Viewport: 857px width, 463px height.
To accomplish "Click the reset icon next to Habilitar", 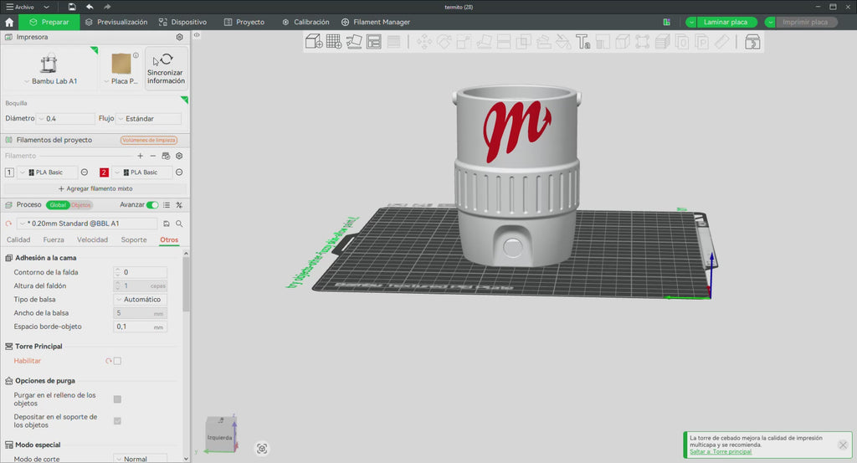I will tap(108, 361).
